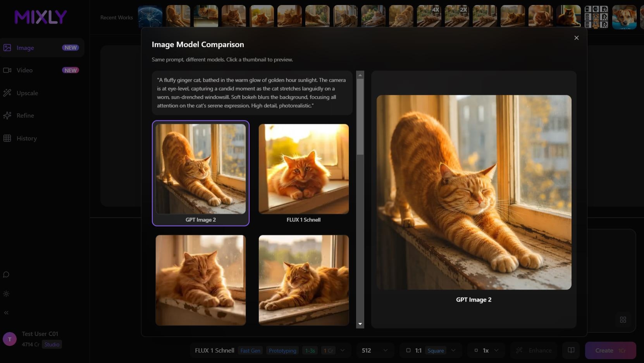644x363 pixels.
Task: Select the Upscale wand icon
Action: click(7, 93)
